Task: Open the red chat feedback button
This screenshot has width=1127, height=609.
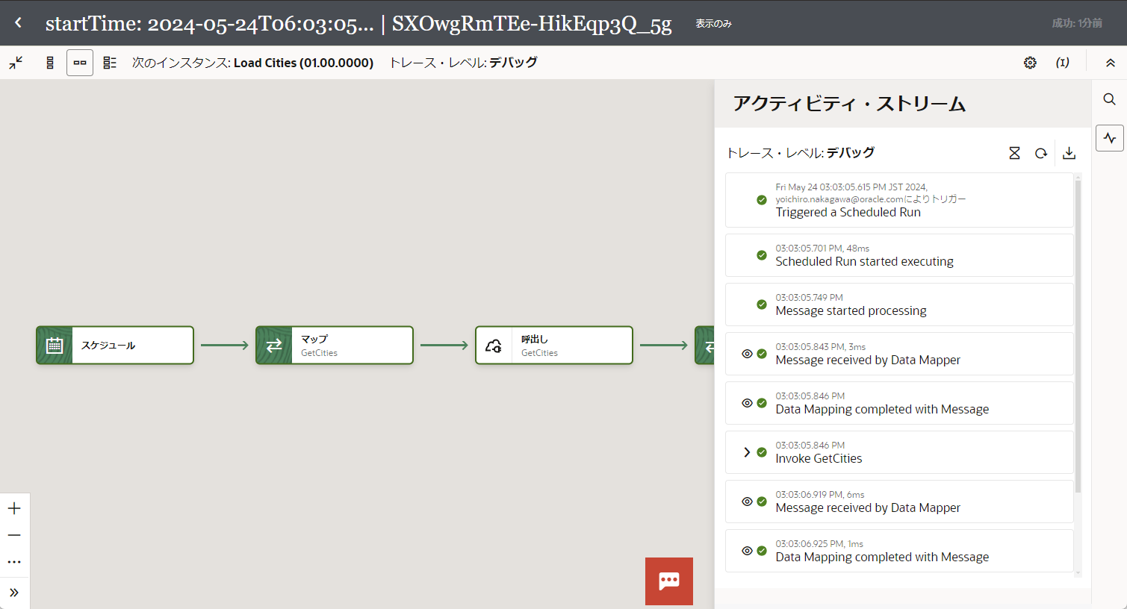Action: coord(668,581)
